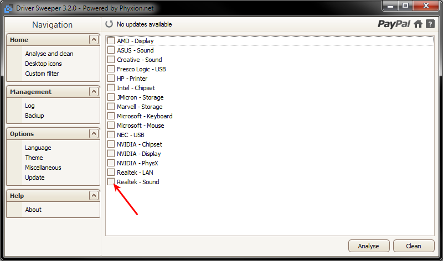Open the Theme options
The image size is (443, 261).
point(34,158)
